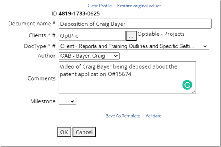Click inside the Comments text area
Image resolution: width=221 pixels, height=147 pixels.
[127, 78]
